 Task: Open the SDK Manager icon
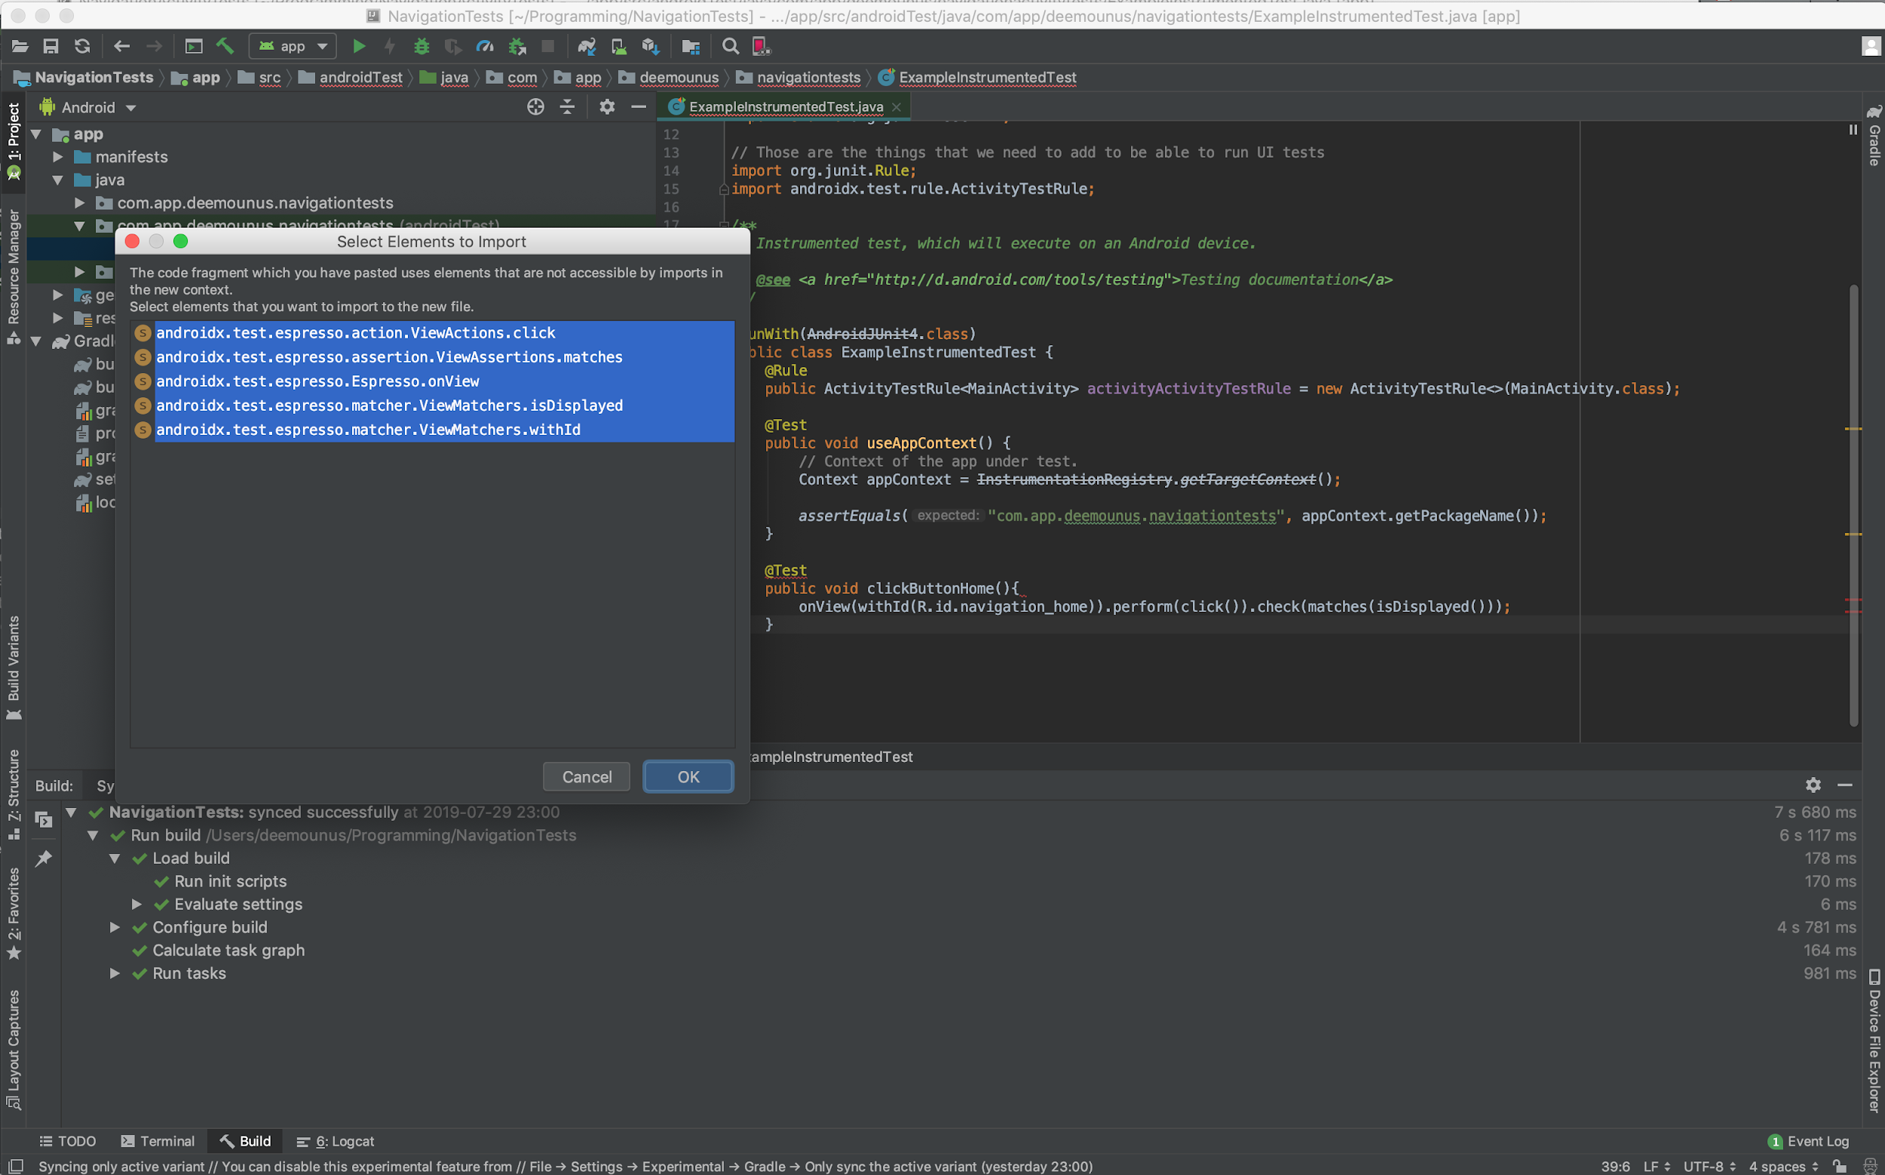[x=651, y=47]
